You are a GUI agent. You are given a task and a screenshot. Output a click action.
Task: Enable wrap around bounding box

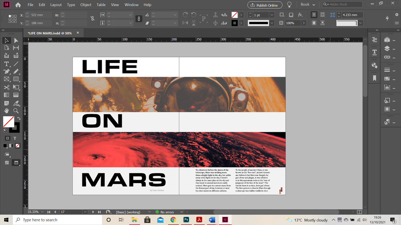click(x=323, y=15)
